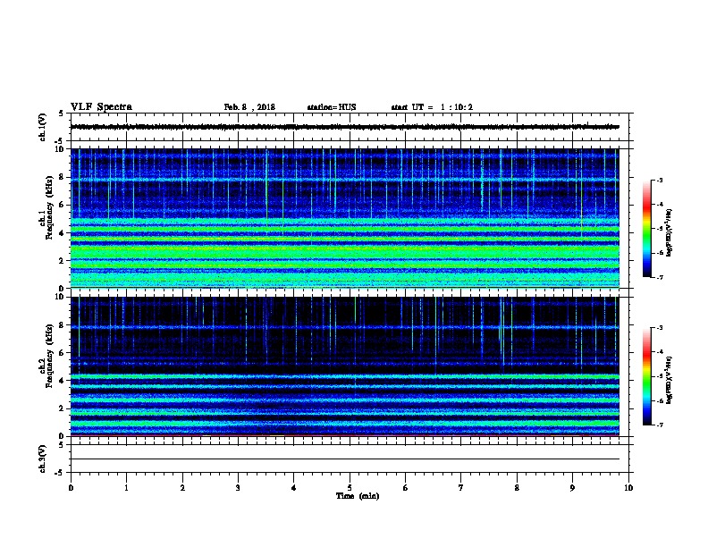Image resolution: width=708 pixels, height=547 pixels.
Task: Click the ch.1 "Frequency (kHz)" axis label
Action: pyautogui.click(x=49, y=207)
